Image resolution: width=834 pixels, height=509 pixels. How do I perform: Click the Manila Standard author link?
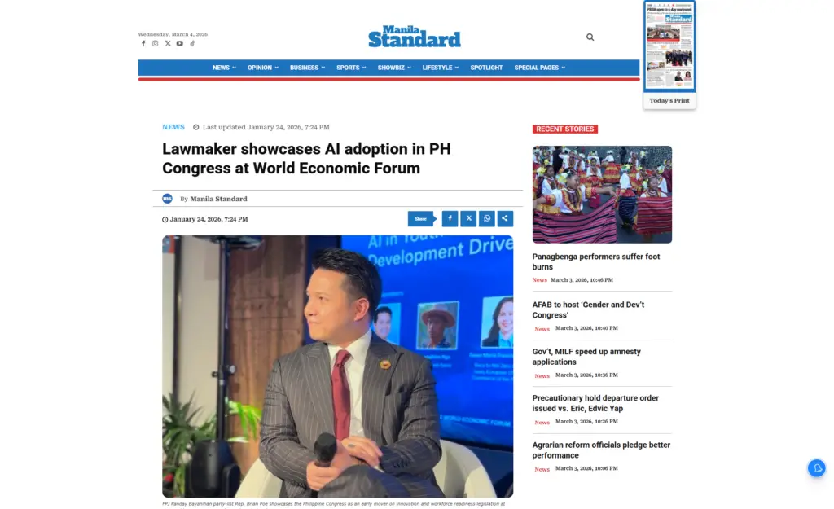(218, 199)
